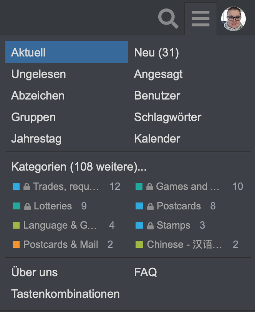Click the lock icon beside Postcards

tap(150, 206)
